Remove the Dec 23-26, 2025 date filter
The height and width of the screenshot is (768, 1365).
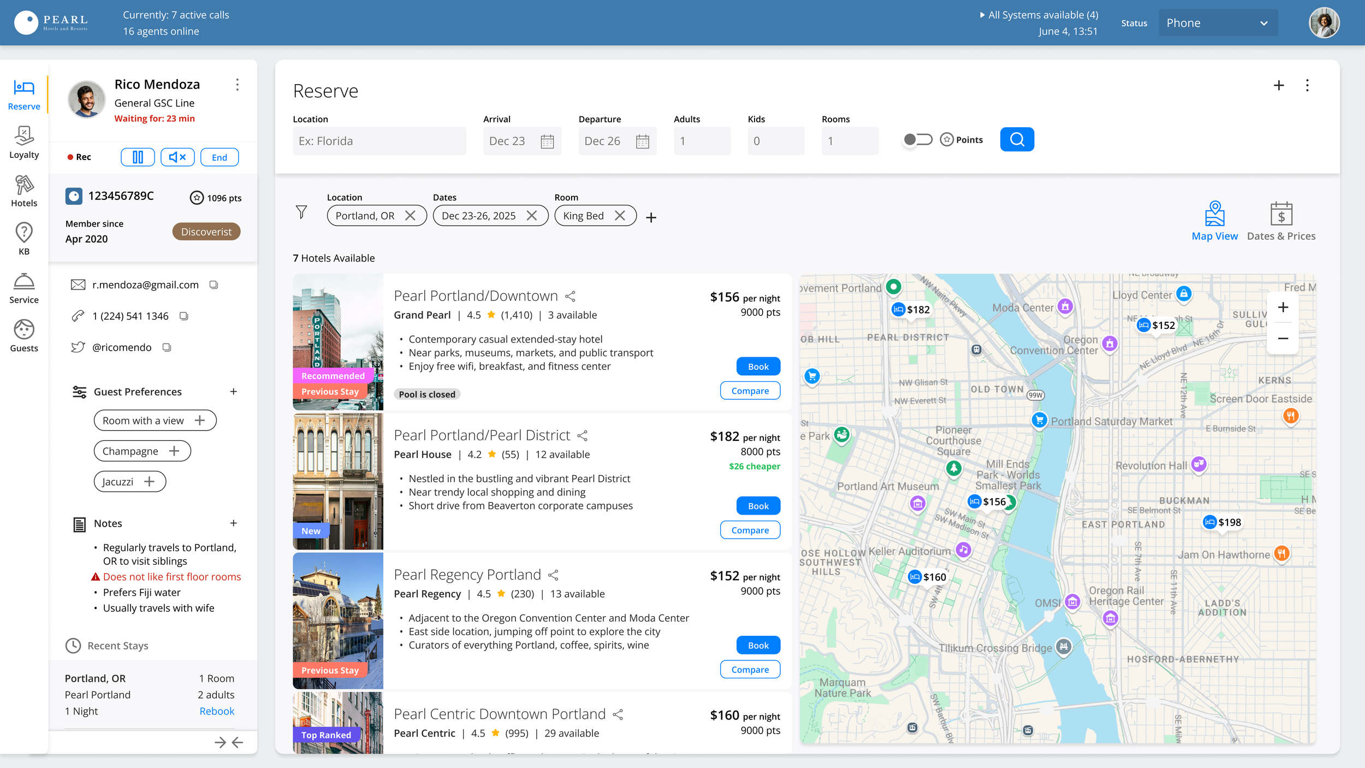[532, 216]
